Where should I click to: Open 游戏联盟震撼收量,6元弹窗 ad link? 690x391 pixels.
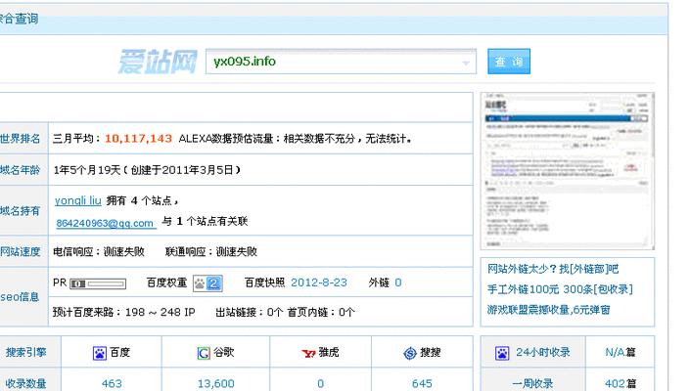pyautogui.click(x=549, y=310)
